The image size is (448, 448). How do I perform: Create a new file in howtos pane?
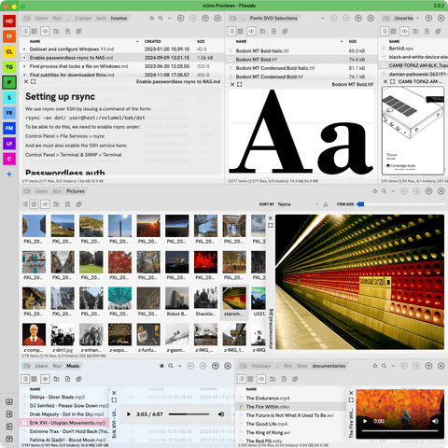(x=67, y=31)
